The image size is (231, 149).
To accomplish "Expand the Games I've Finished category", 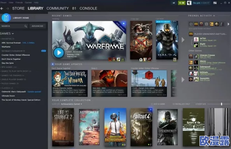I will pyautogui.click(x=12, y=75).
